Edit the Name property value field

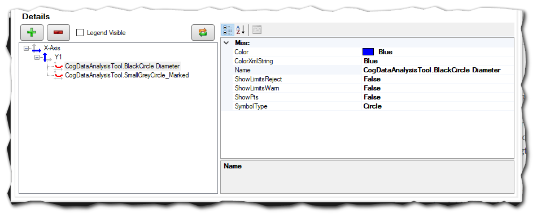(438, 70)
